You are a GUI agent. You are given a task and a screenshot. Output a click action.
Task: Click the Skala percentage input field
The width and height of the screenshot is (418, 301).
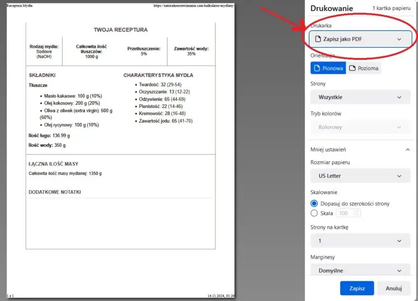coord(348,214)
